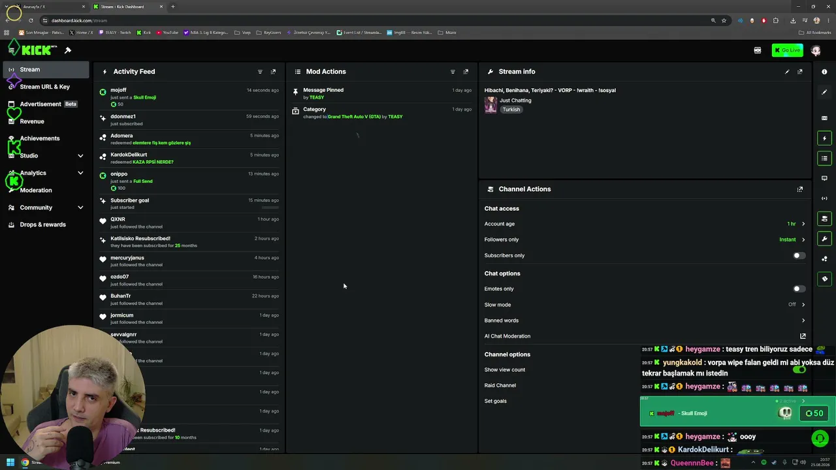
Task: Go to Revenue page
Action: pyautogui.click(x=46, y=121)
